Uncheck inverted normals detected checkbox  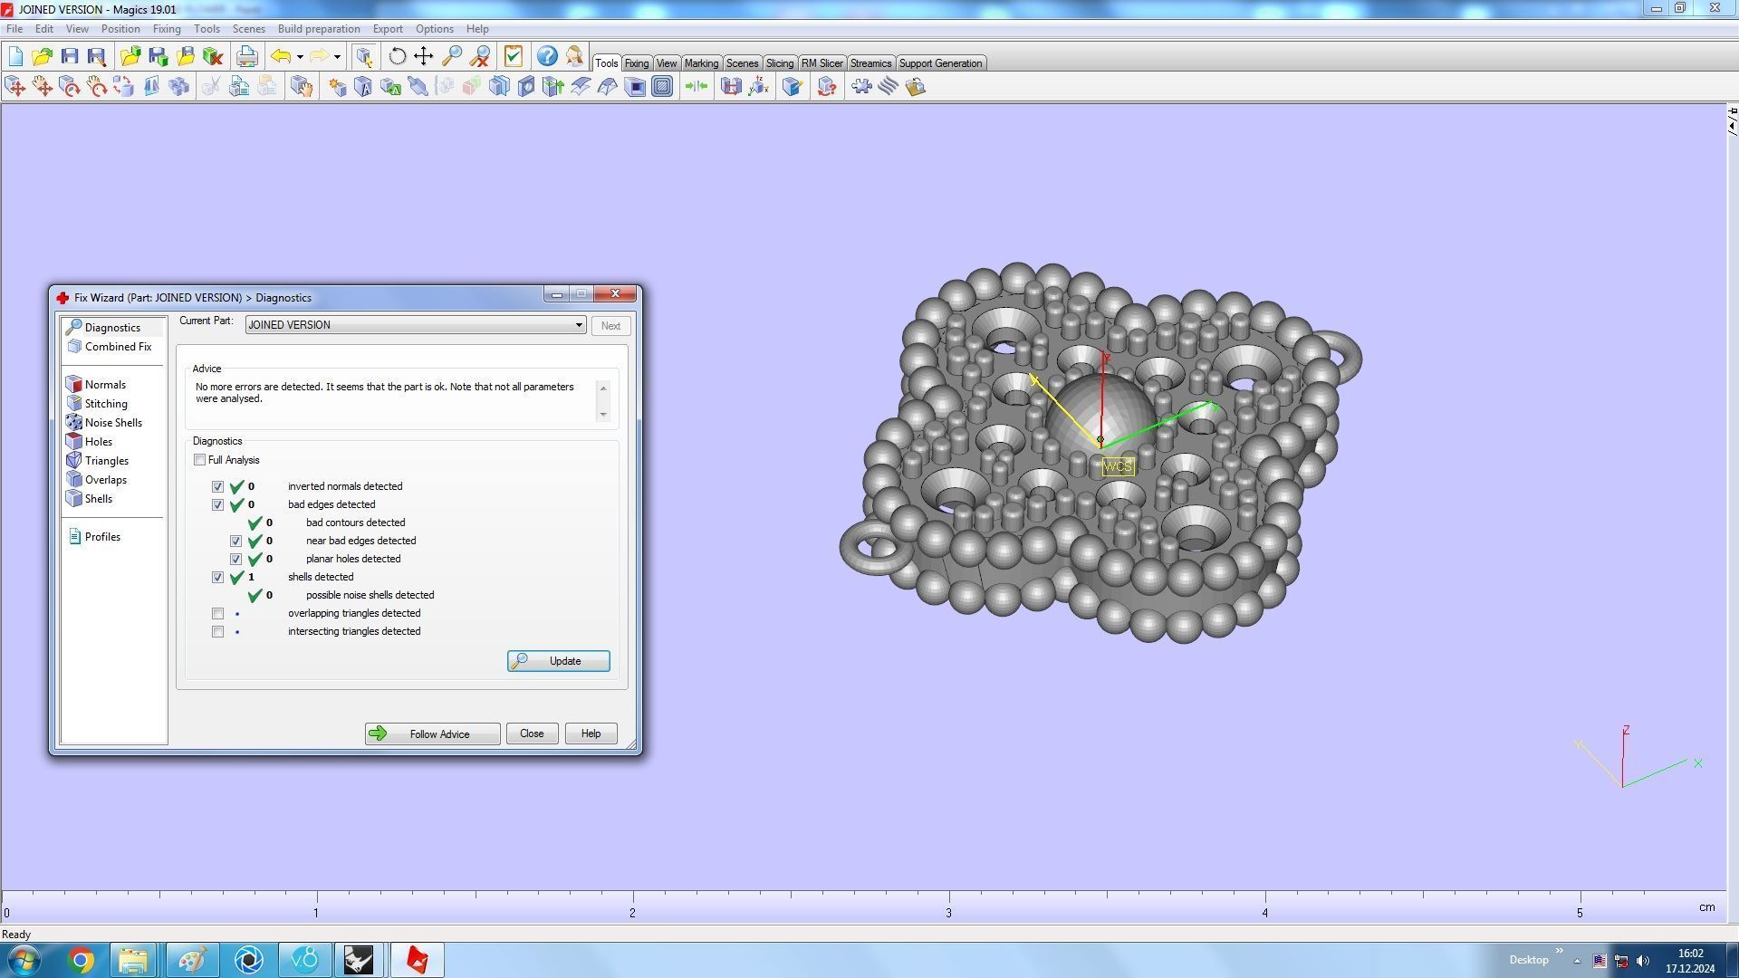point(218,487)
